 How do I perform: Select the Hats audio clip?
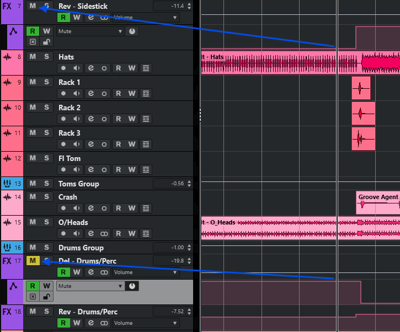coord(301,63)
